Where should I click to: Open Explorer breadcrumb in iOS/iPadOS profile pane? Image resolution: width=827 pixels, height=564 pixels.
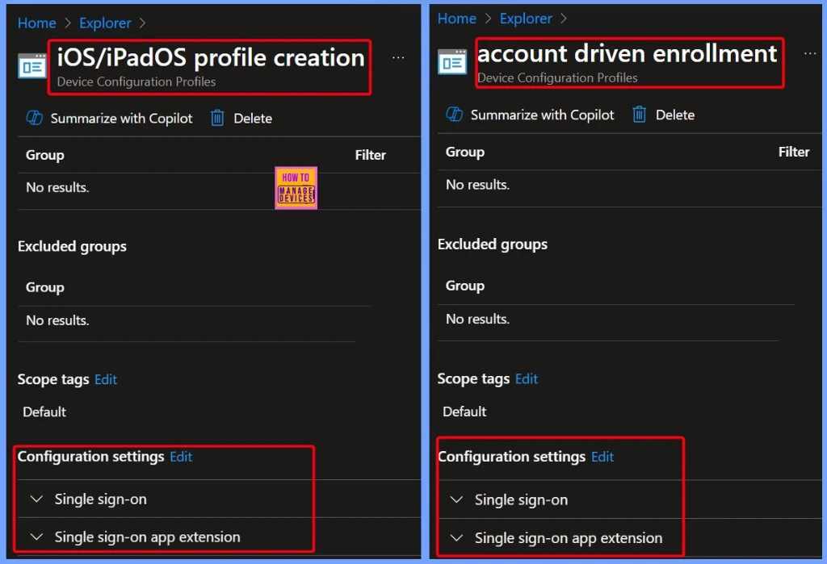pyautogui.click(x=105, y=23)
